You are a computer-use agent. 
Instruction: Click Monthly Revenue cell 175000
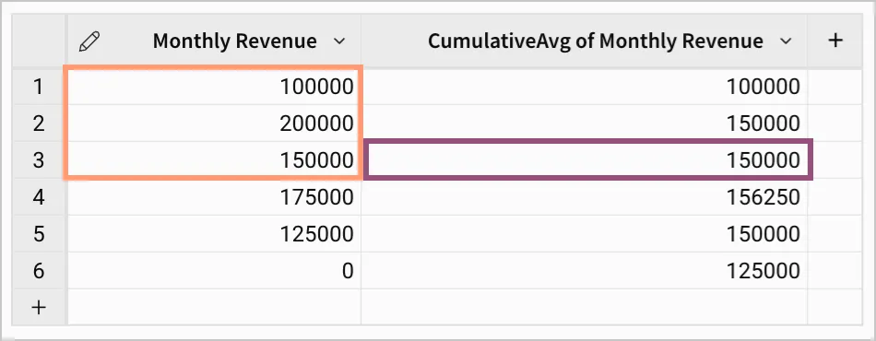(x=215, y=197)
